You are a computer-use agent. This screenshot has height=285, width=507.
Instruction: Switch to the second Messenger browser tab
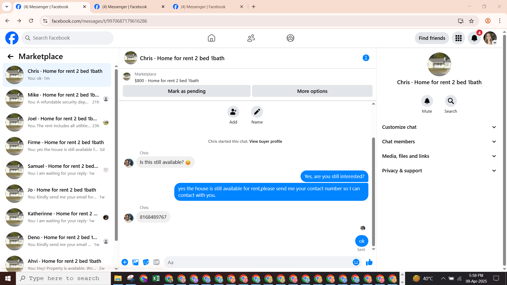point(129,7)
